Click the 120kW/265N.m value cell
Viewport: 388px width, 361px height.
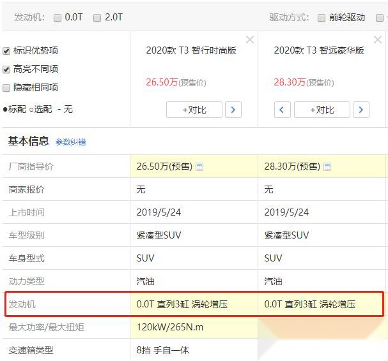click(x=194, y=327)
